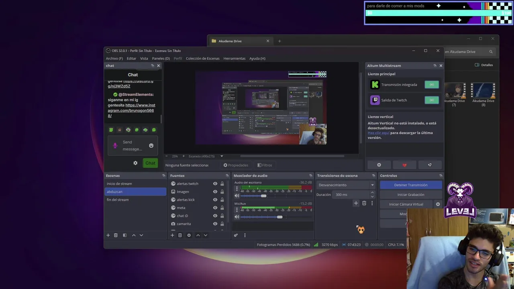Screen dimensions: 514x289
Task: Open scene filters icon in Escenas toolbar
Action: [124, 235]
